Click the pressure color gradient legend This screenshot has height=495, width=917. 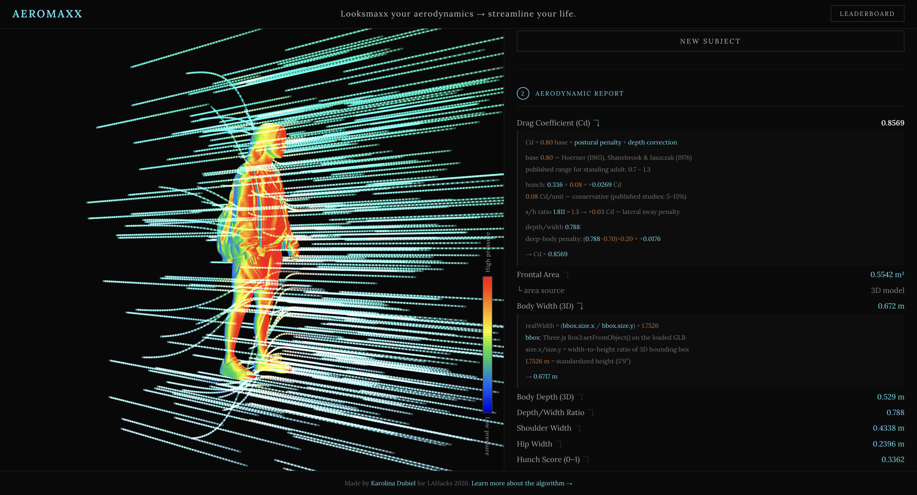click(x=487, y=344)
